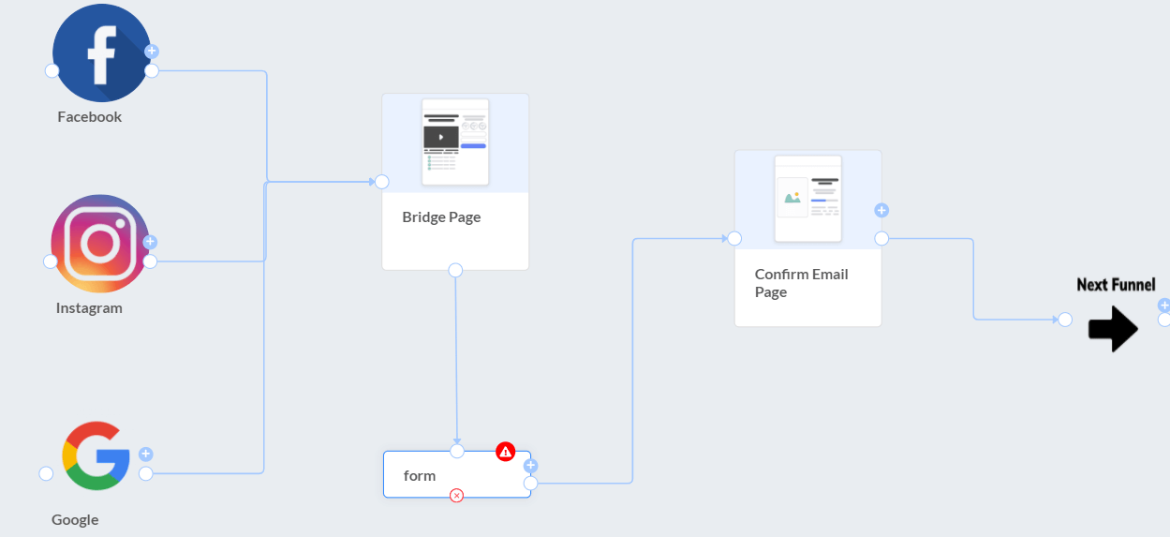
Task: Click the red warning icon on form node
Action: point(506,452)
